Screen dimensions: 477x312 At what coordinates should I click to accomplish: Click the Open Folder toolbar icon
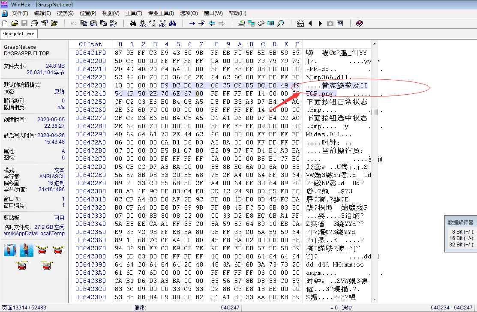[54, 24]
